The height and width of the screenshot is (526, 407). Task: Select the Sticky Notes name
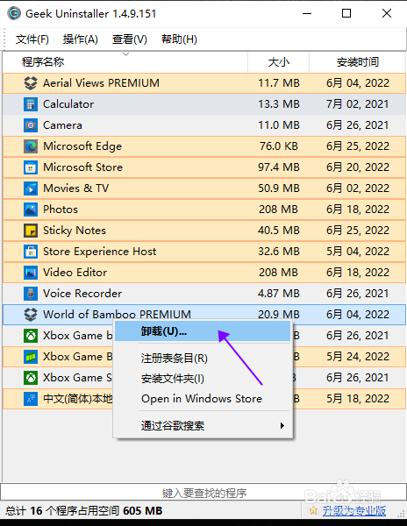[75, 231]
